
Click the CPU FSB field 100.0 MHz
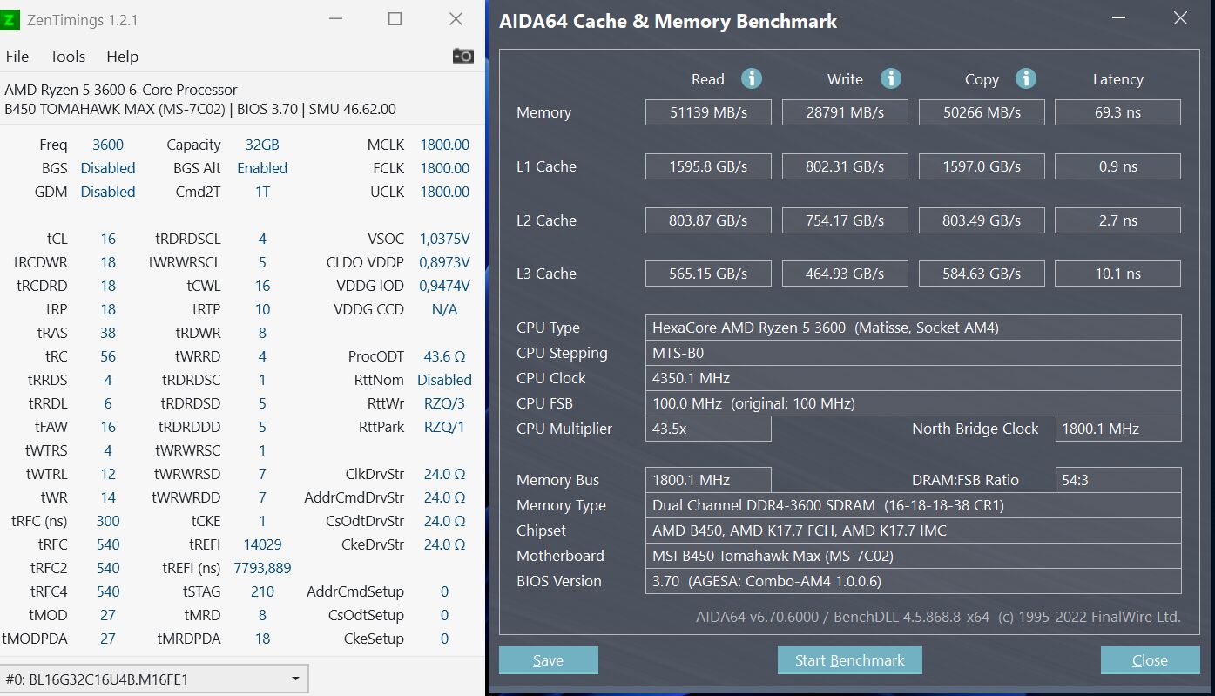[x=913, y=403]
